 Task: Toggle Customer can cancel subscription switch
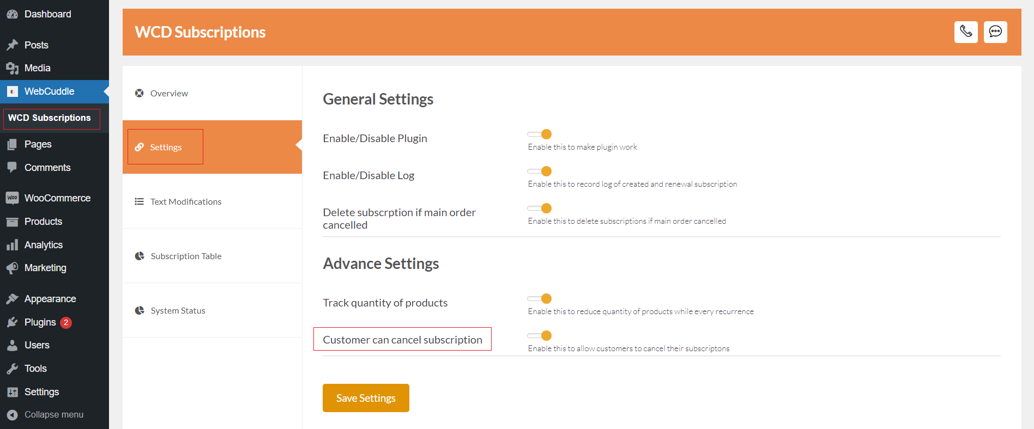pos(540,335)
